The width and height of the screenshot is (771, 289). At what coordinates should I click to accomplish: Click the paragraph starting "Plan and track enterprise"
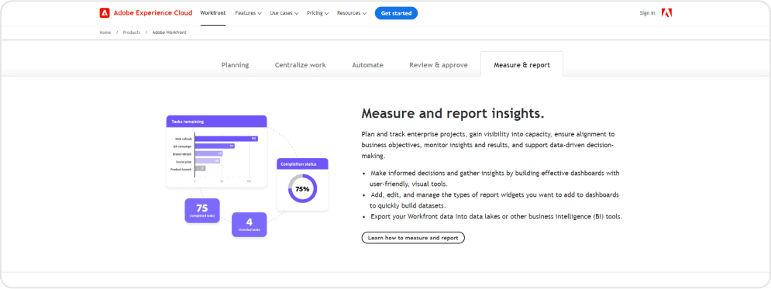[488, 144]
